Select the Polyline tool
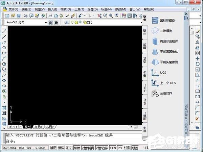 (4, 42)
